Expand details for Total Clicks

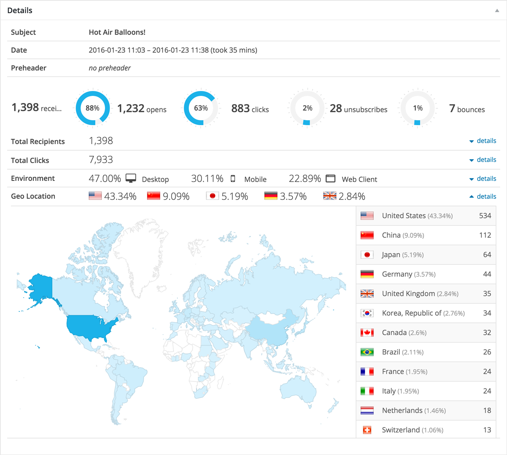point(483,160)
